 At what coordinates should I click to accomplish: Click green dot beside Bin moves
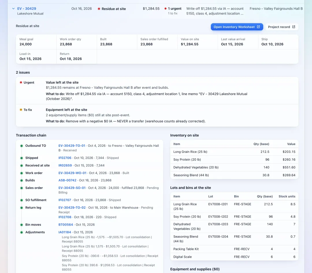(x=21, y=225)
